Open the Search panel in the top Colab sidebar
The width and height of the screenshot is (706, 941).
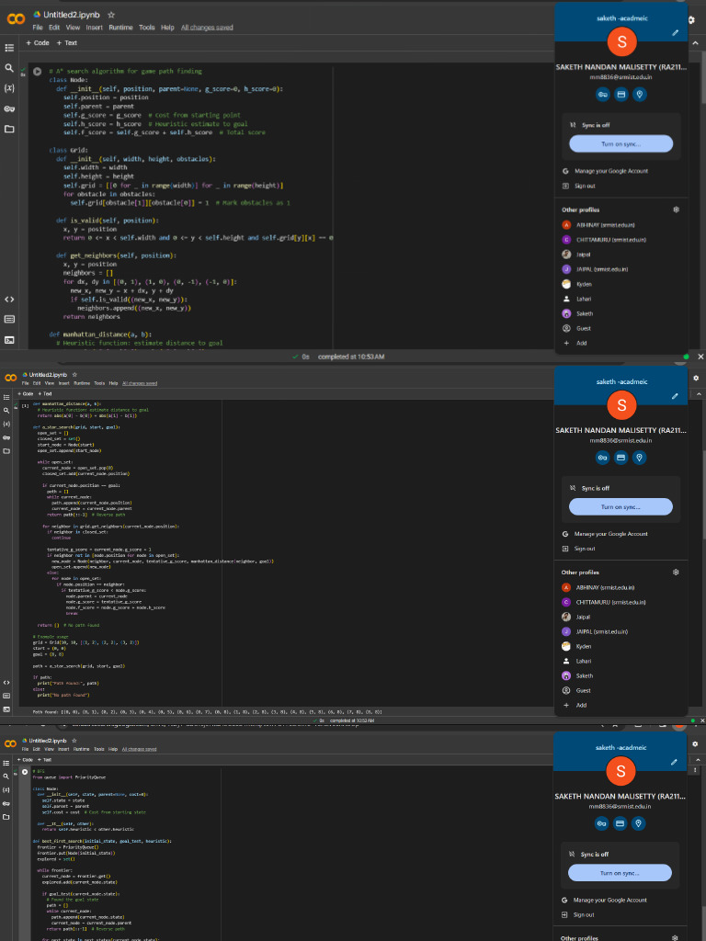pyautogui.click(x=9, y=68)
